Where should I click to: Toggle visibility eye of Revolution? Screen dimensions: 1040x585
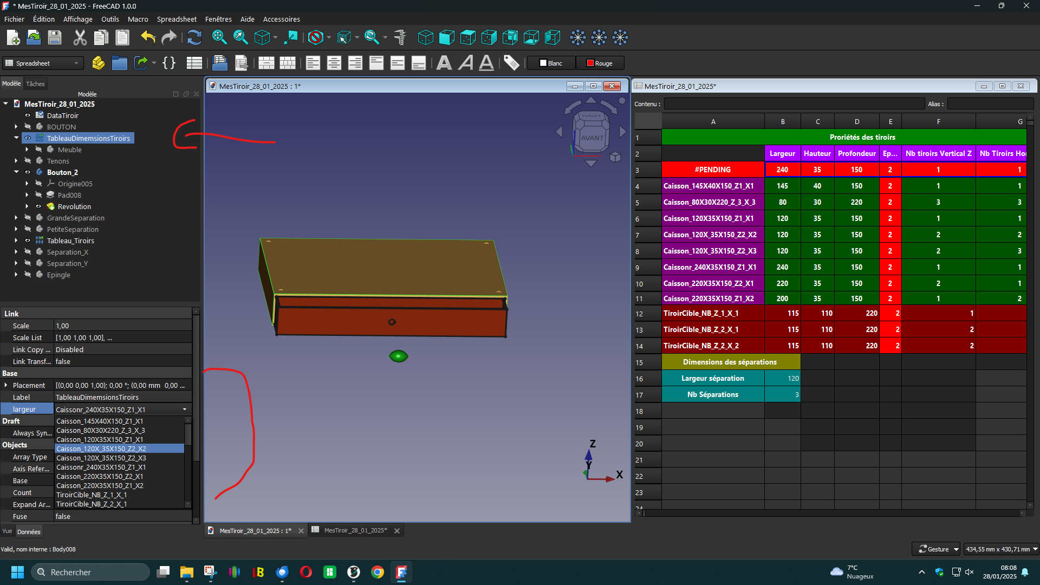(38, 206)
